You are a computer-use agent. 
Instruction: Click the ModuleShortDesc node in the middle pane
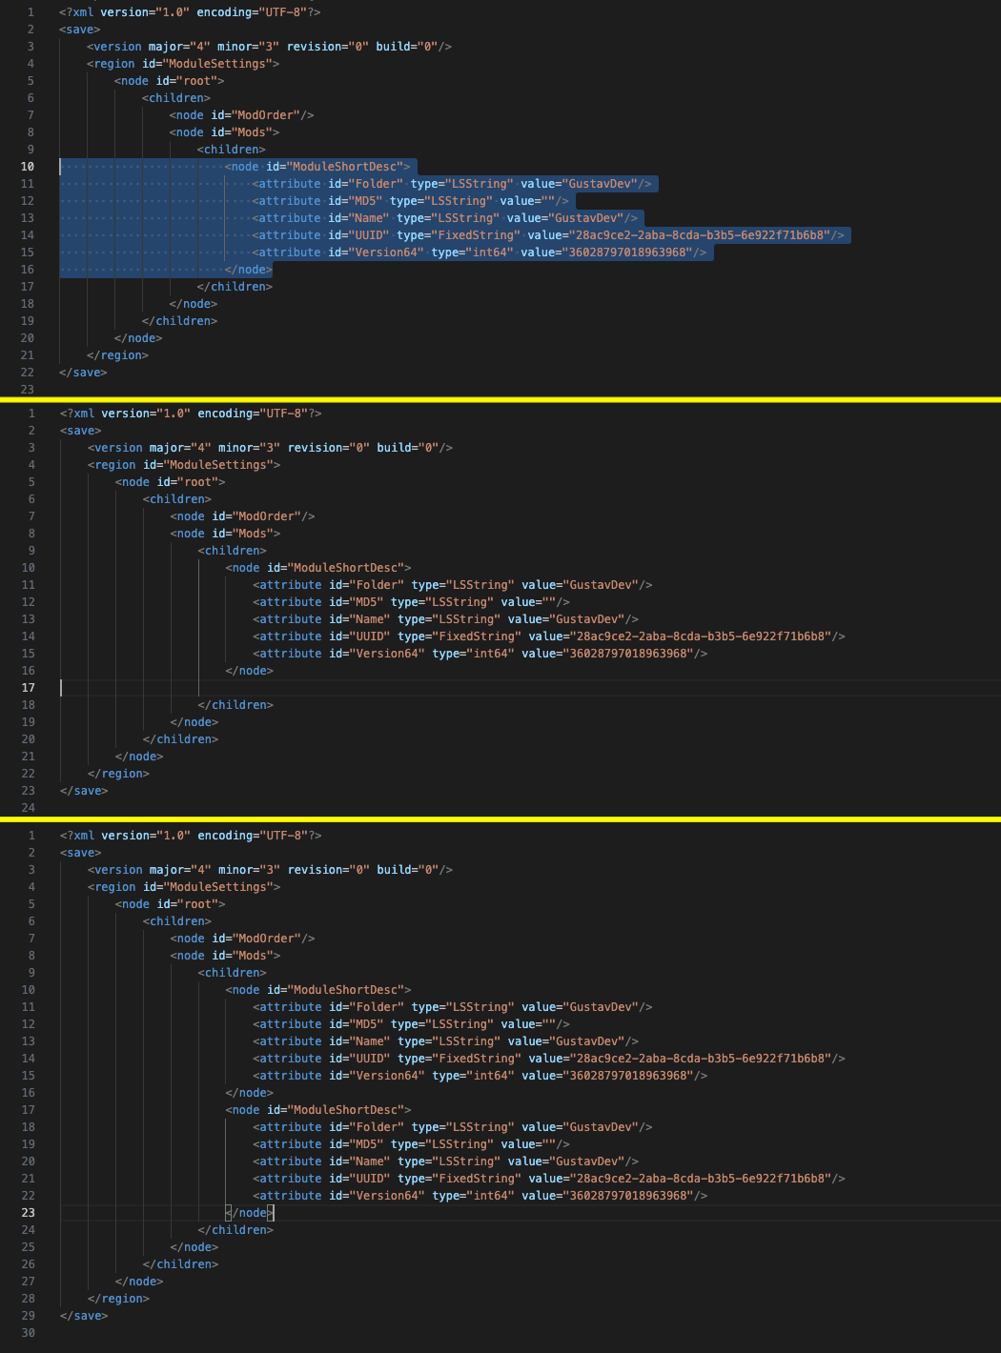click(318, 568)
